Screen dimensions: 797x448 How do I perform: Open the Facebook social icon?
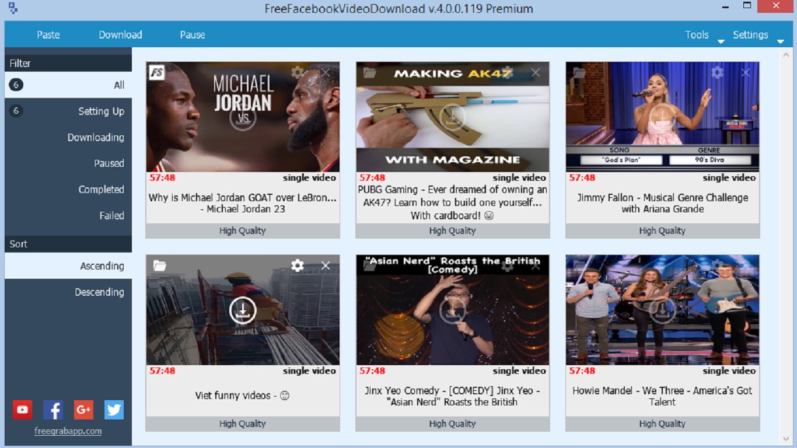point(53,409)
